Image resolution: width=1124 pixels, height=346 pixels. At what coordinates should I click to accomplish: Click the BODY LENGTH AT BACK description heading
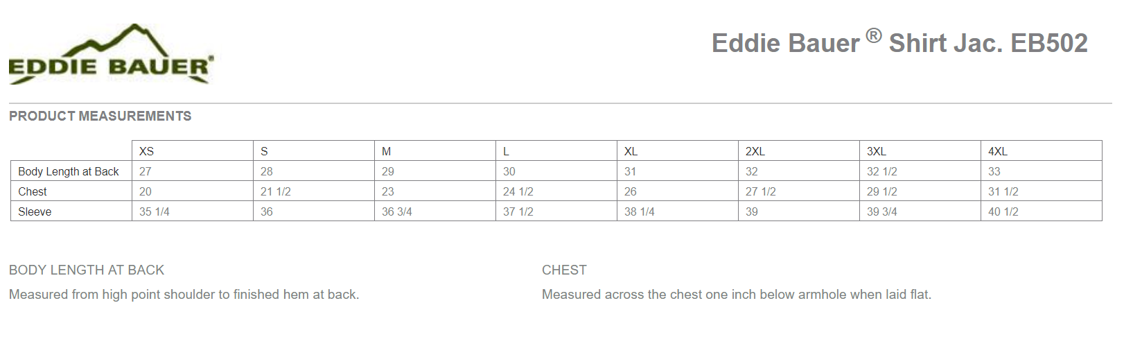(x=87, y=270)
